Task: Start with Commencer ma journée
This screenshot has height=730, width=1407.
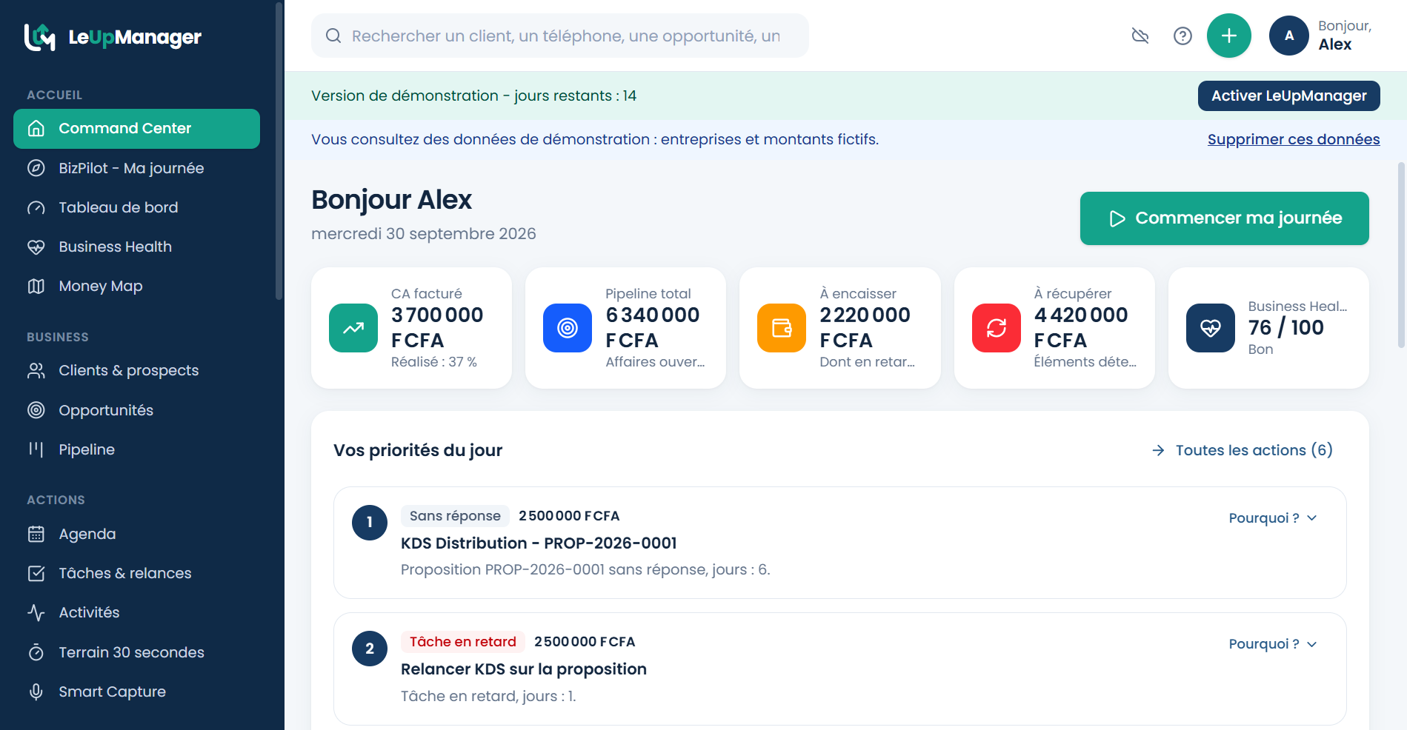Action: (1224, 218)
